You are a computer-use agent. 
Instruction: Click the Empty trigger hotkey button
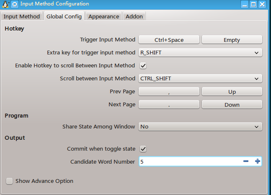232,40
